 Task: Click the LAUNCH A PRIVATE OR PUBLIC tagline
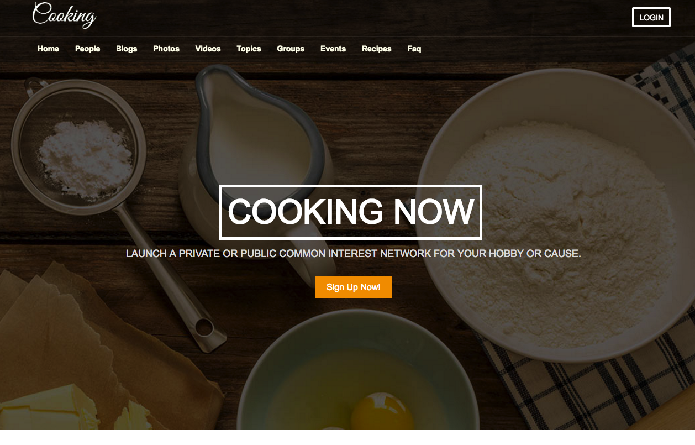coord(353,254)
